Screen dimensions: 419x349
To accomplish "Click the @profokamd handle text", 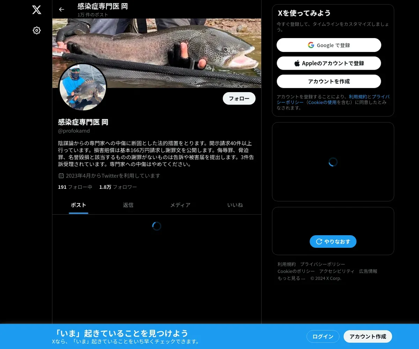I will [x=74, y=131].
